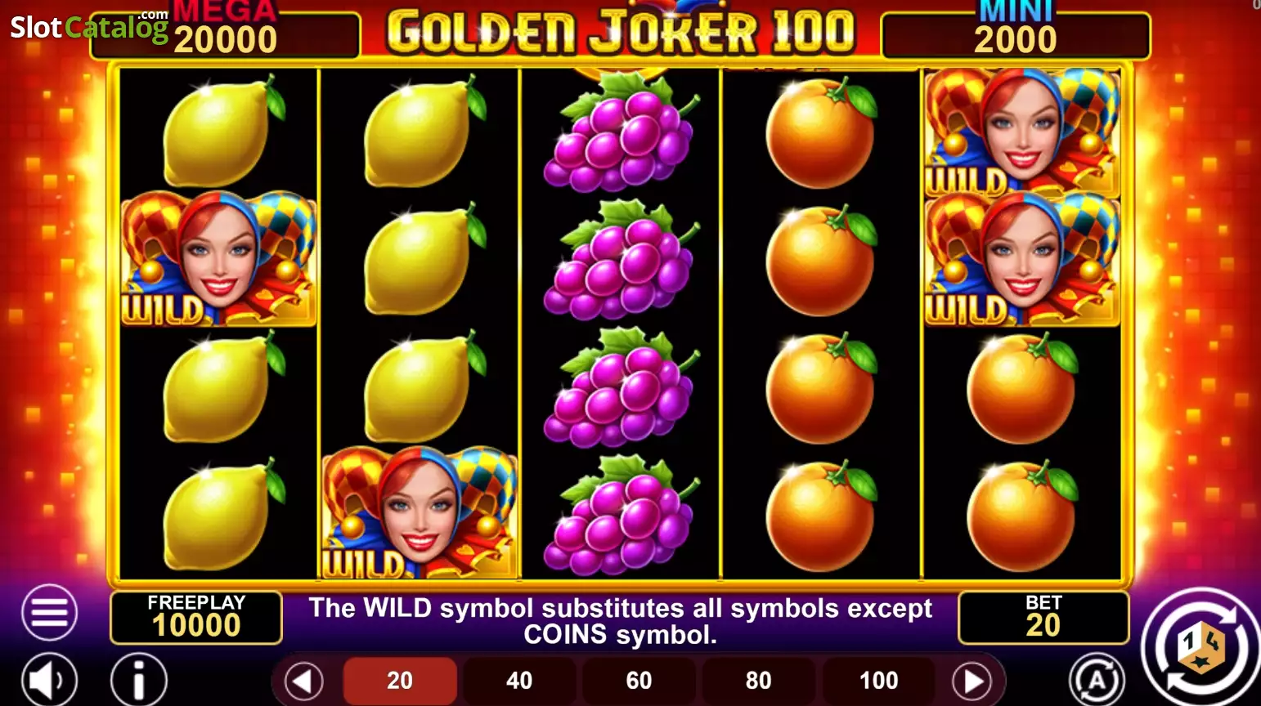The width and height of the screenshot is (1261, 706).
Task: Click the Freeplay 10000 balance box
Action: pyautogui.click(x=196, y=617)
